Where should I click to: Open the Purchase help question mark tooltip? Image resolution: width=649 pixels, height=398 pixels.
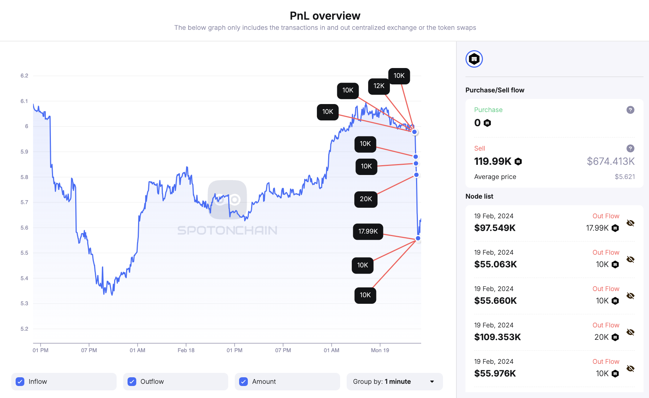click(x=630, y=110)
